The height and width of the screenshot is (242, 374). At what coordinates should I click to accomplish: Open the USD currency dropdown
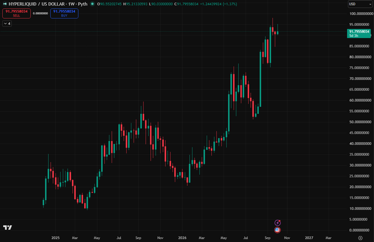(x=360, y=4)
